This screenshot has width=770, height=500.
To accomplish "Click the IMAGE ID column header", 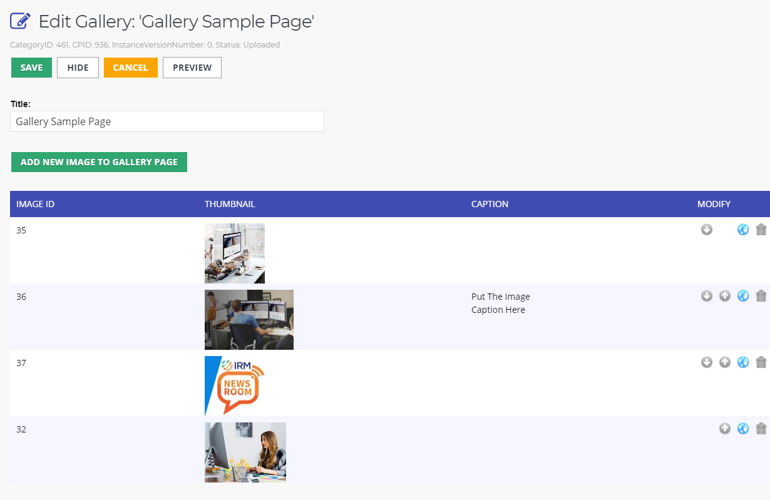I will (x=35, y=204).
